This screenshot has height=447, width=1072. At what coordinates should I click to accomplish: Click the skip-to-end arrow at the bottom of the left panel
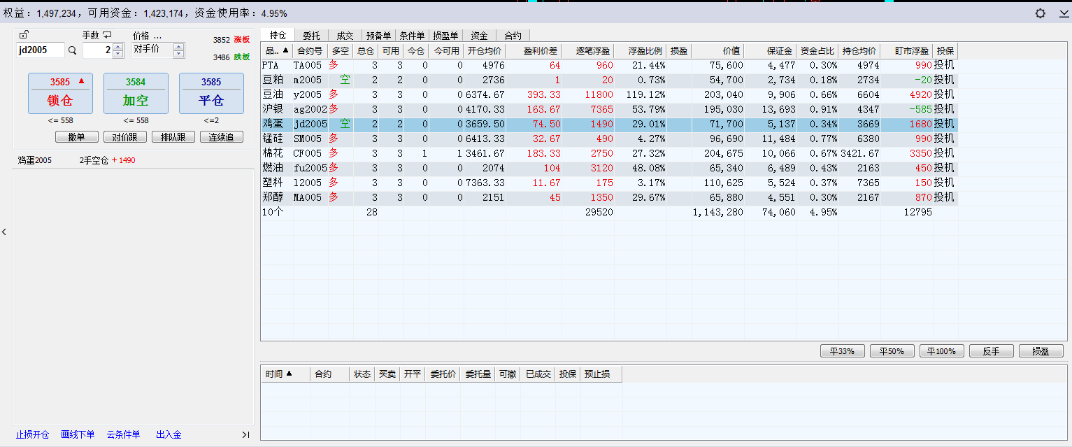[245, 434]
